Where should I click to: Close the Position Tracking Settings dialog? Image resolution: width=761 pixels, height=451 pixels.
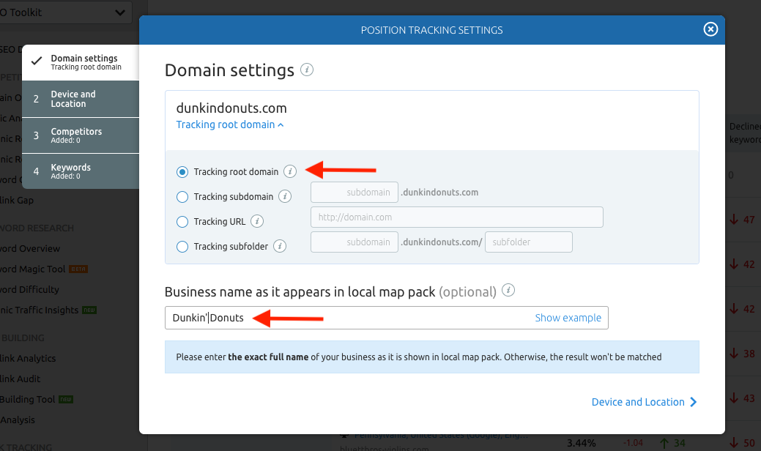tap(710, 29)
